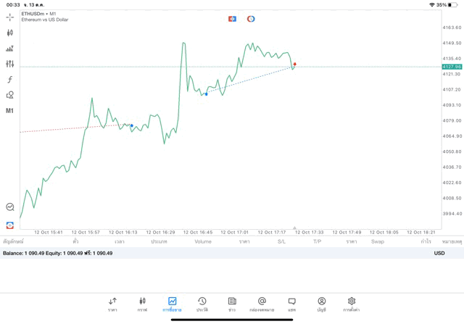Sort positions by the Volume column header

203,241
